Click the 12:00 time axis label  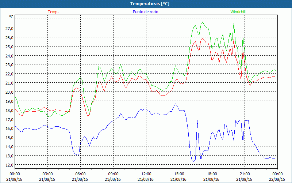click(x=146, y=174)
